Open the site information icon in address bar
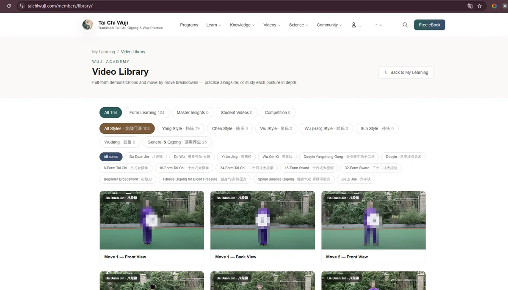This screenshot has width=508, height=290. click(22, 6)
